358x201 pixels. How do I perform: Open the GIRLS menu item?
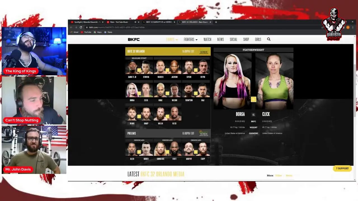pyautogui.click(x=258, y=39)
